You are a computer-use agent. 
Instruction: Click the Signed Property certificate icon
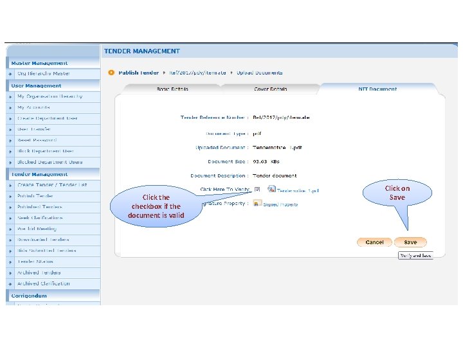point(257,203)
